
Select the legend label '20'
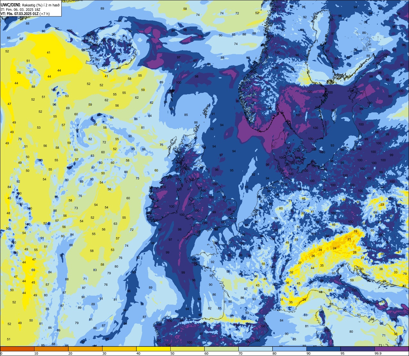coord(70,353)
